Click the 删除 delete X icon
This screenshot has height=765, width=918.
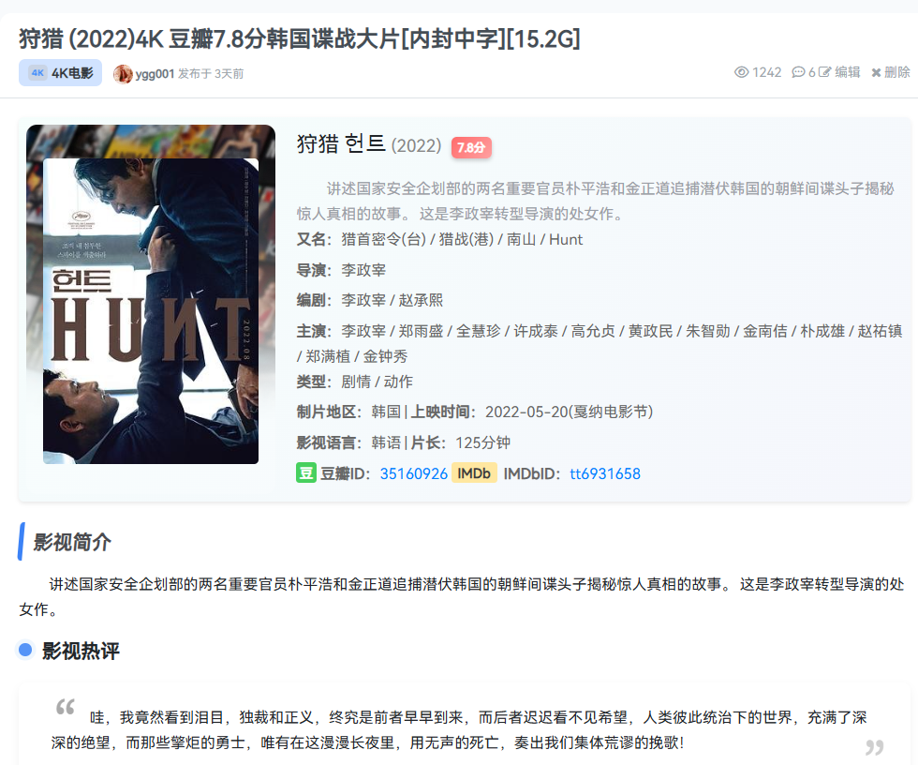(876, 72)
